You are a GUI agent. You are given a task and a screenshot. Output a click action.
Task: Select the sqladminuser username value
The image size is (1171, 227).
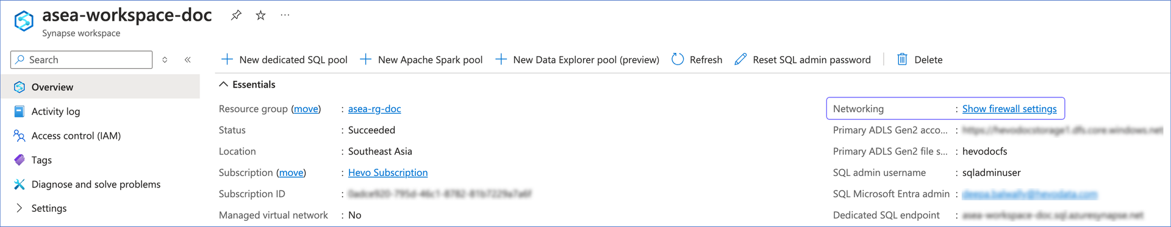pos(991,173)
